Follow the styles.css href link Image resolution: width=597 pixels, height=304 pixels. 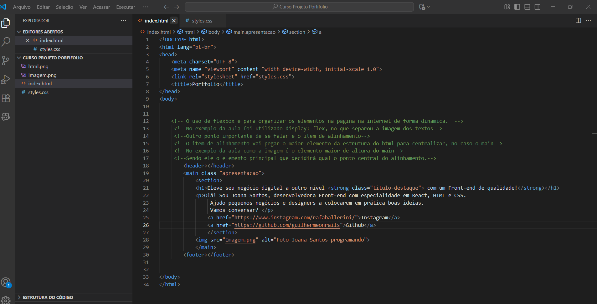click(x=274, y=77)
